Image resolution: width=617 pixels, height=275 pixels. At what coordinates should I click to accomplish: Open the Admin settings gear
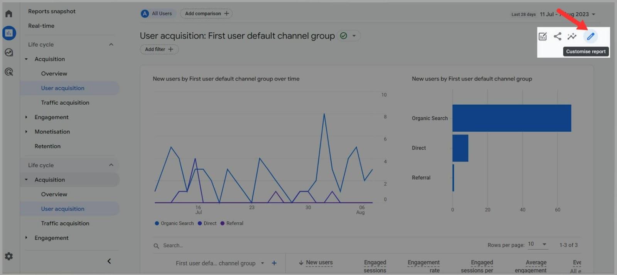tap(9, 256)
